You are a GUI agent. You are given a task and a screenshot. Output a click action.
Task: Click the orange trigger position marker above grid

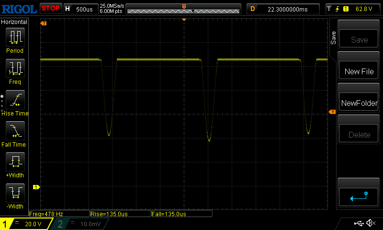(184, 20)
